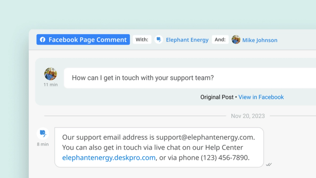Click the double check mark read receipt
Screen dimensions: 316x178
pos(269,164)
